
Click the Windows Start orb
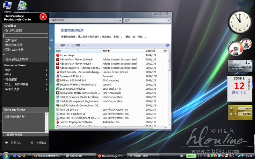click(6, 156)
